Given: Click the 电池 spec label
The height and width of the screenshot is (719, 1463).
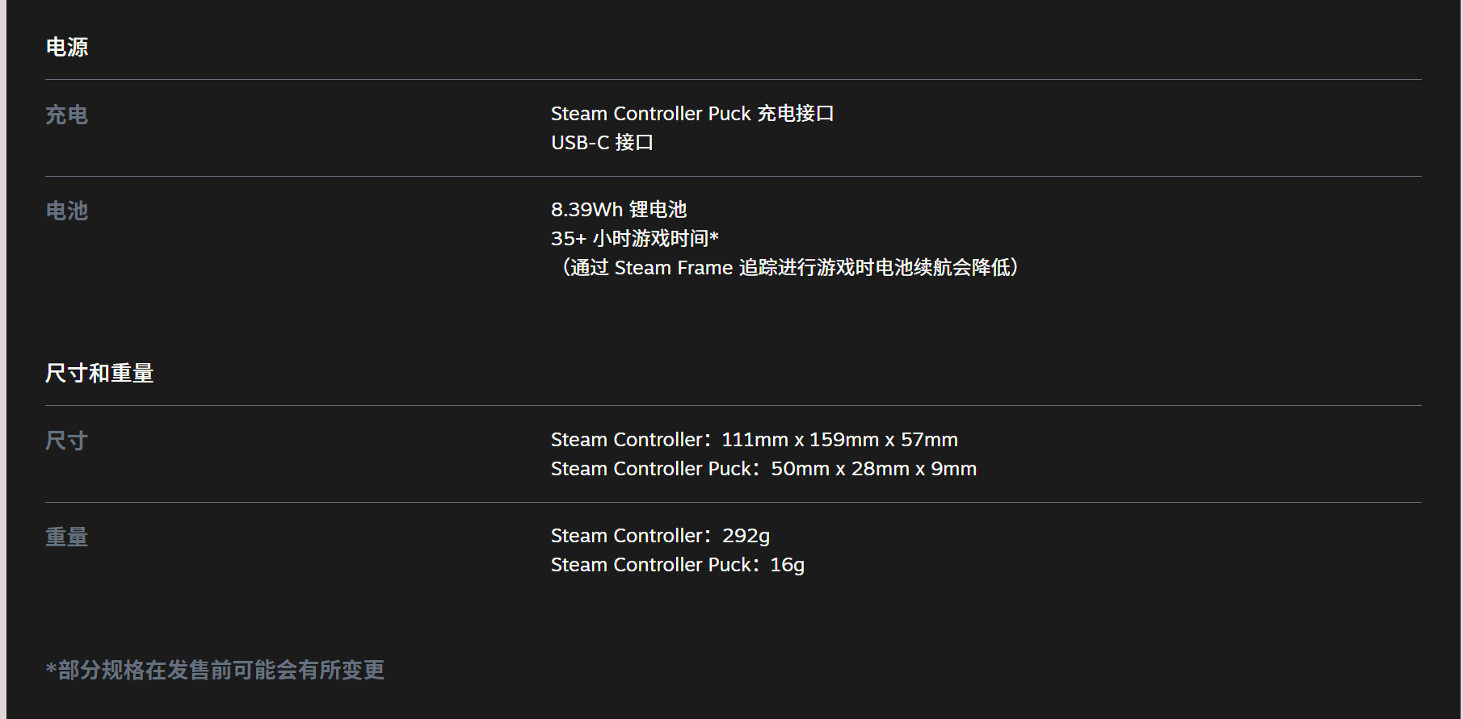Looking at the screenshot, I should point(67,211).
